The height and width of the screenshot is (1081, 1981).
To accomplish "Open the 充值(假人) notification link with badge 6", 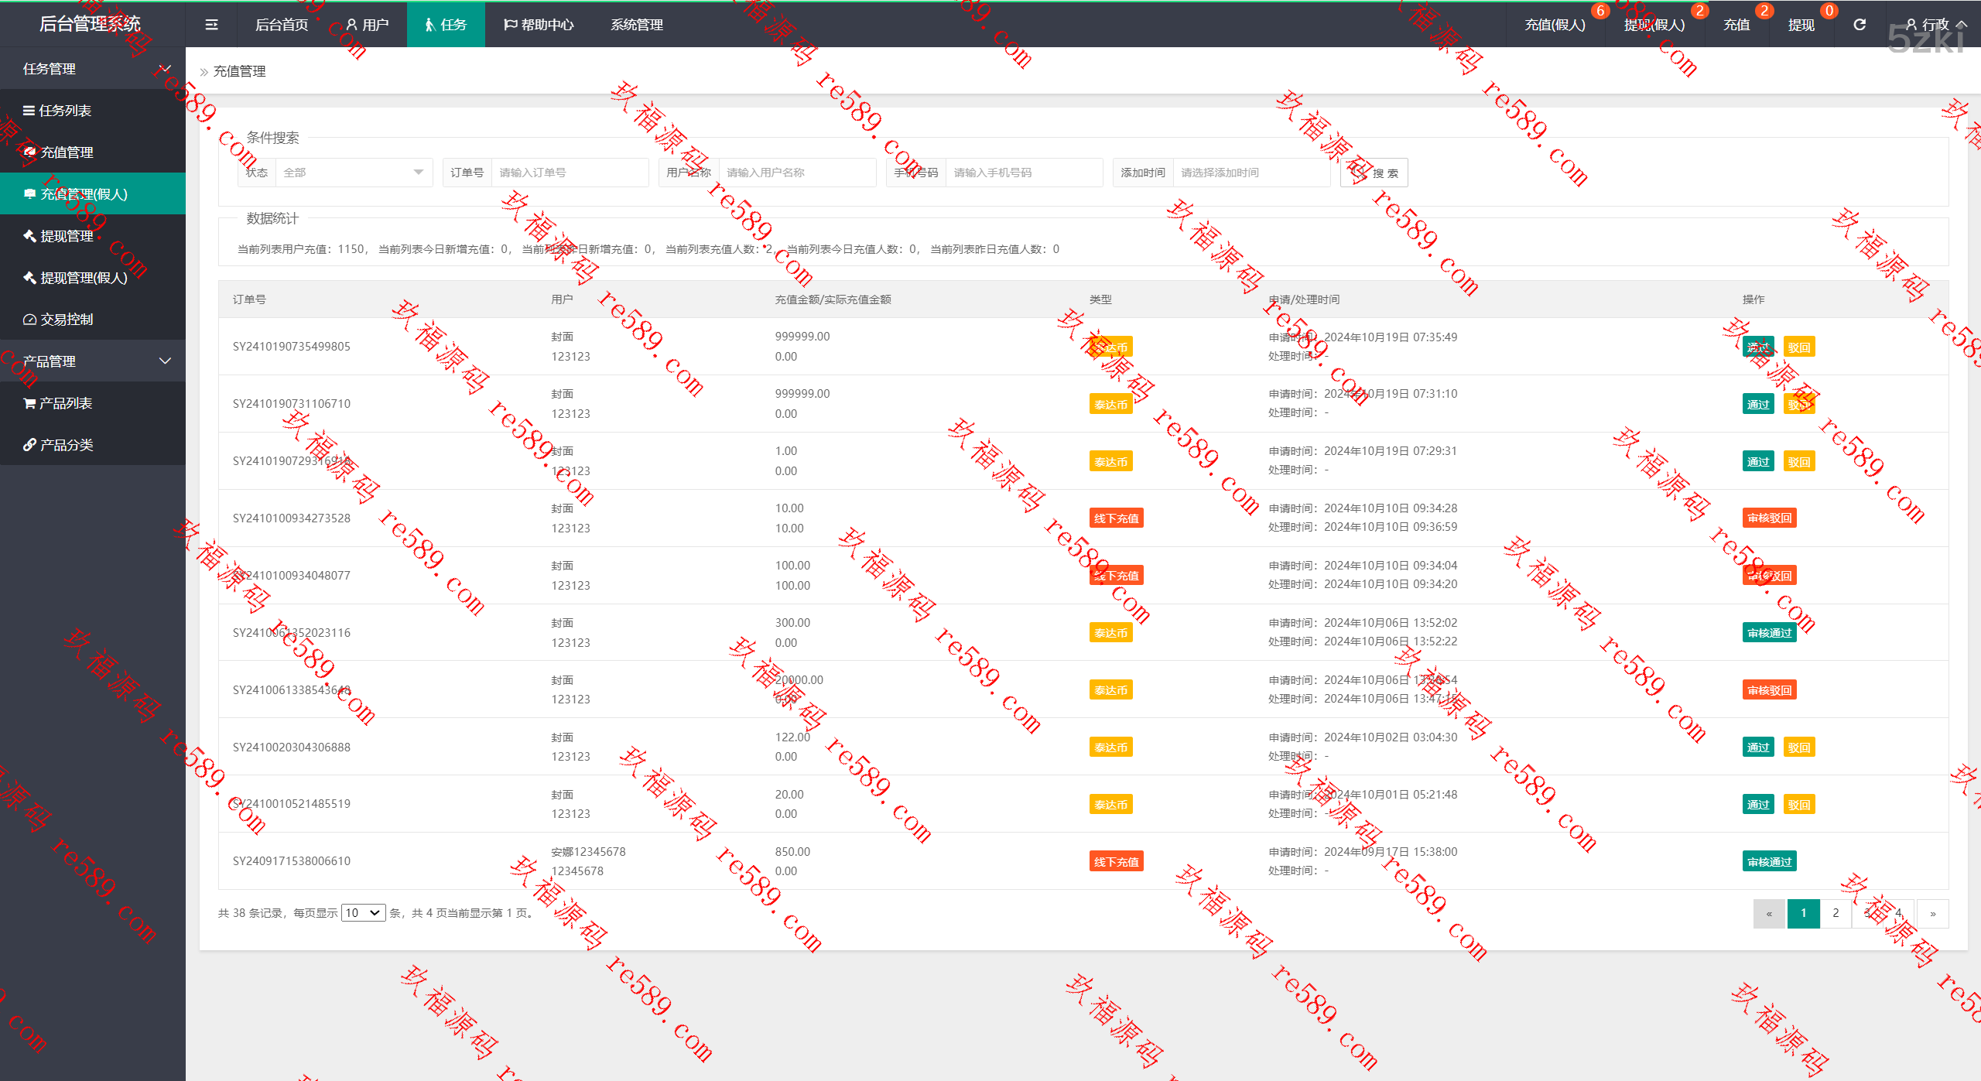I will [1555, 25].
